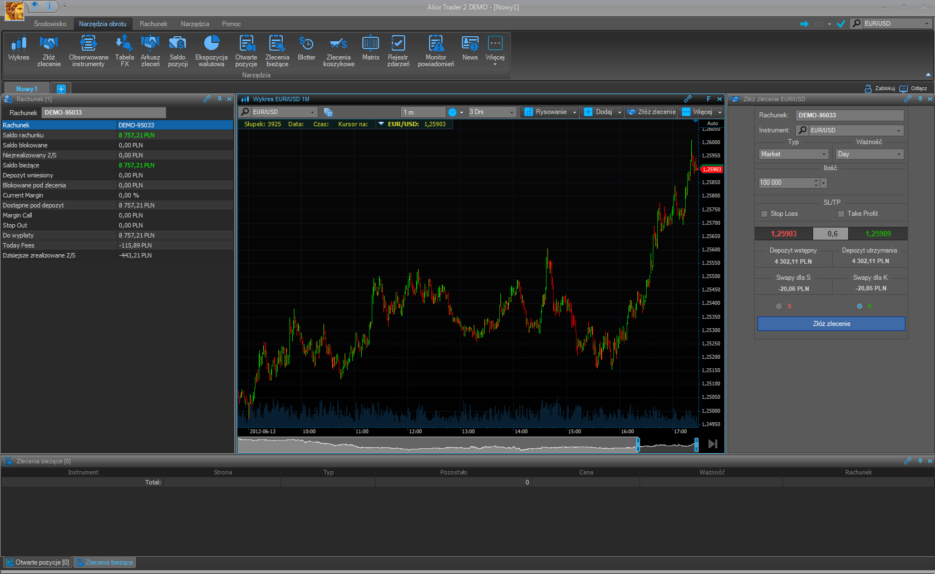Open the 3 Dni range dropdown

pyautogui.click(x=492, y=112)
